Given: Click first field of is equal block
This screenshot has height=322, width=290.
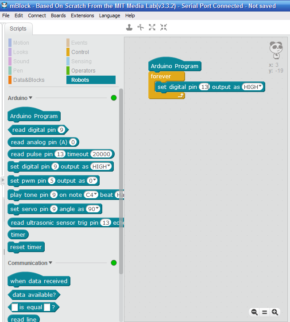Looking at the screenshot, I should (15, 307).
